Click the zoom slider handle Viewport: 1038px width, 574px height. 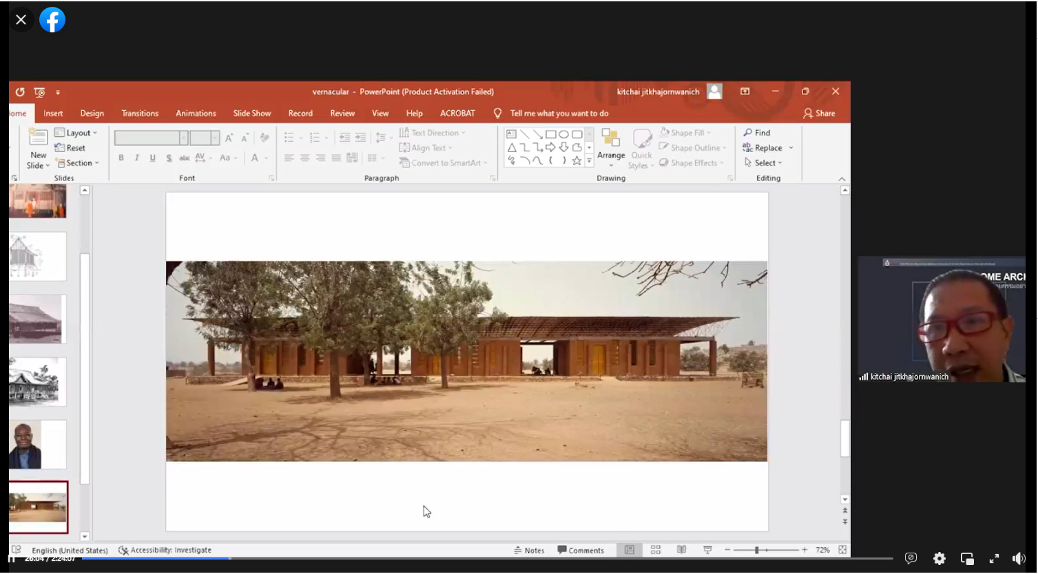(x=756, y=550)
